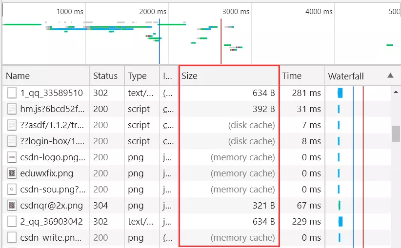Sort by the truncated Initiator column header
The image size is (401, 248).
[169, 76]
